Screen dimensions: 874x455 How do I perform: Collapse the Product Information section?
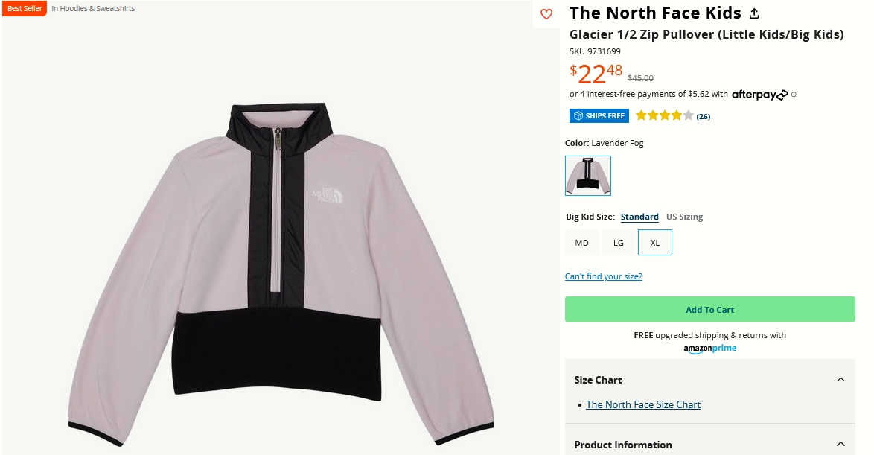[x=840, y=445]
